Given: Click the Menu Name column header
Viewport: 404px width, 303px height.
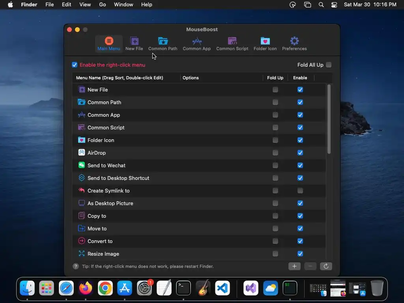Looking at the screenshot, I should pyautogui.click(x=126, y=78).
